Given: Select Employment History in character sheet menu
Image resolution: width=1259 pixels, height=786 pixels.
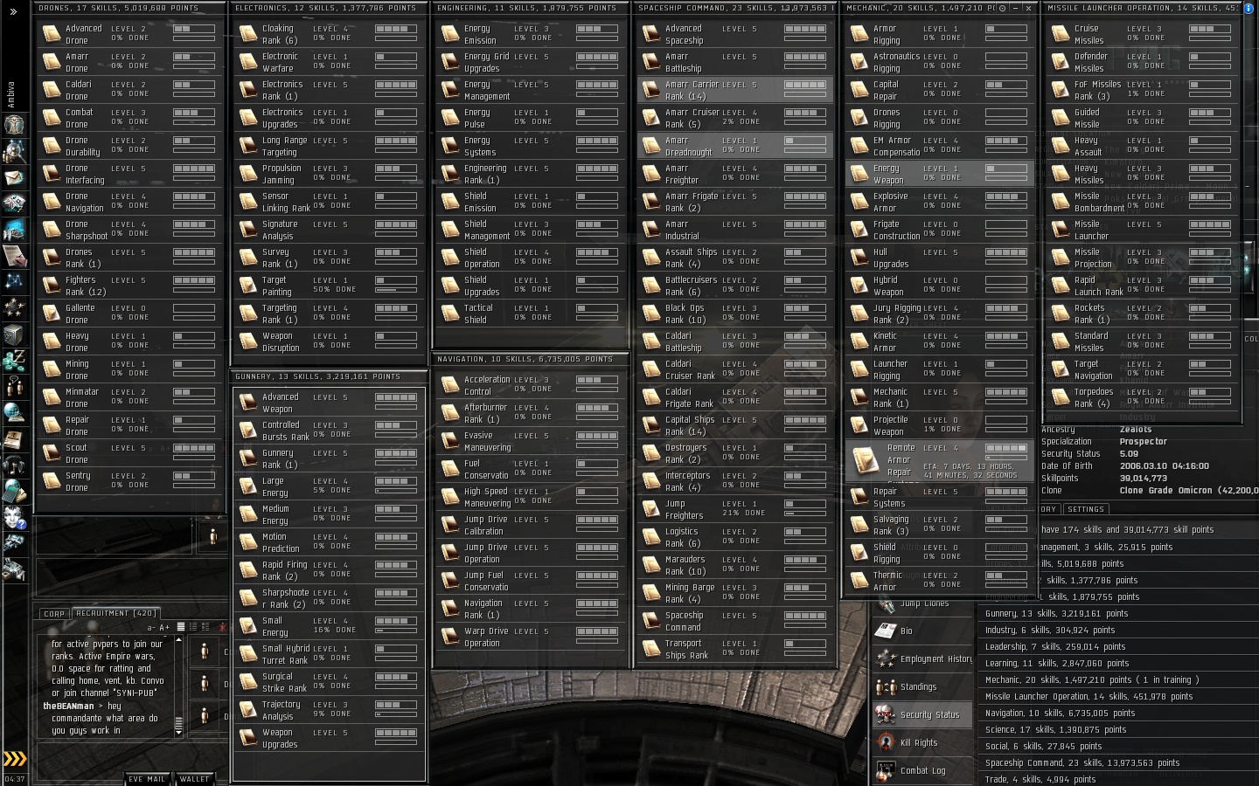Looking at the screenshot, I should coord(924,658).
